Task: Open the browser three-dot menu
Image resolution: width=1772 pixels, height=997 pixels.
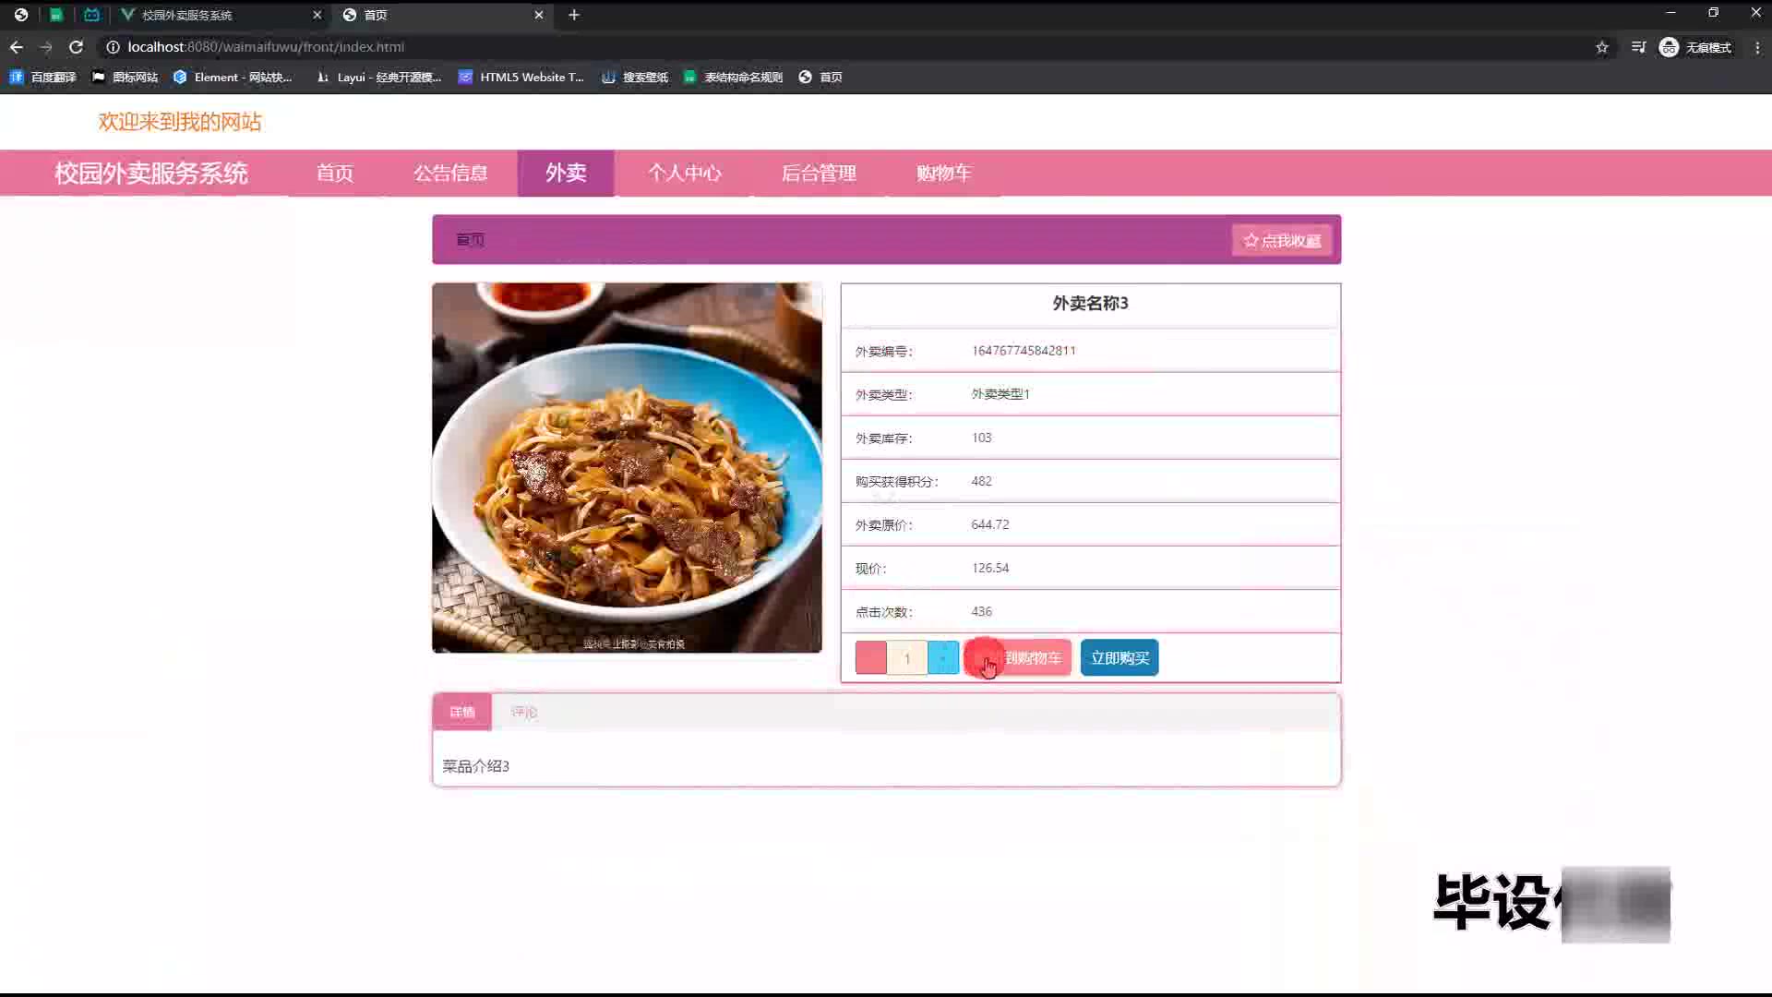Action: tap(1757, 47)
